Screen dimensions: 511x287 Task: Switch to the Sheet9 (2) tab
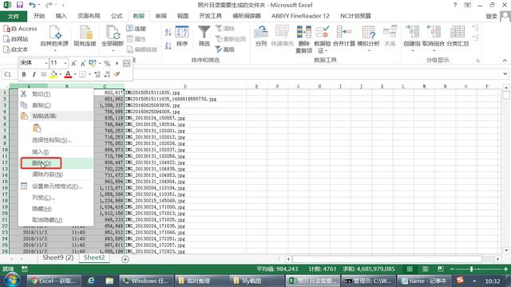pos(58,258)
